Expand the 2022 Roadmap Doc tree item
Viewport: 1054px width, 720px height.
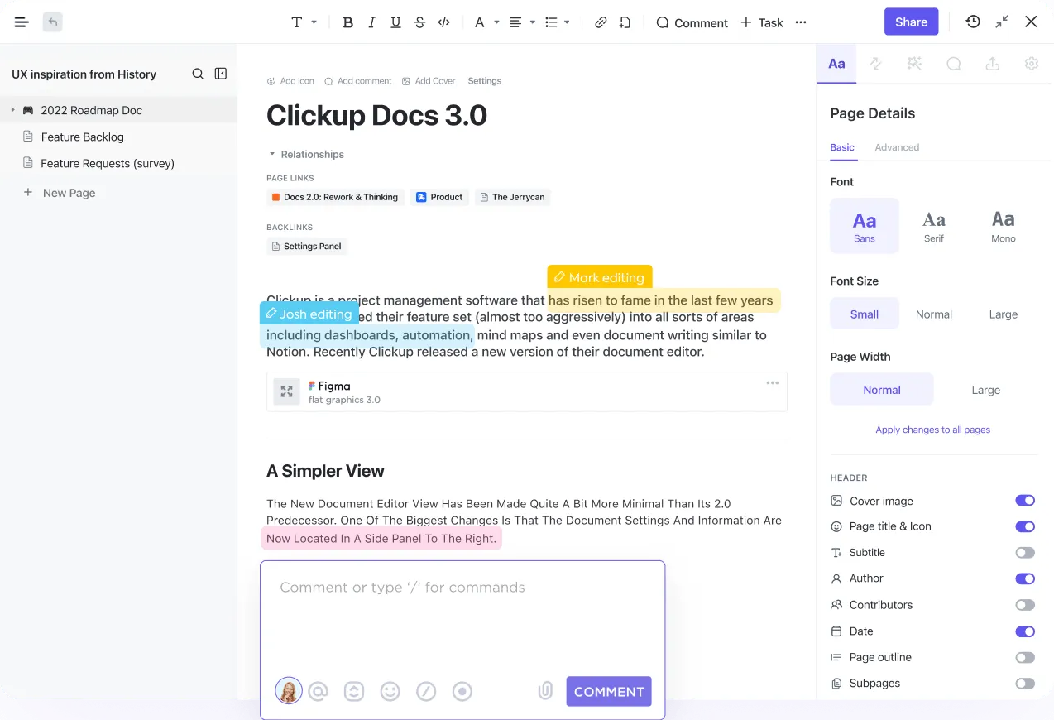[12, 109]
